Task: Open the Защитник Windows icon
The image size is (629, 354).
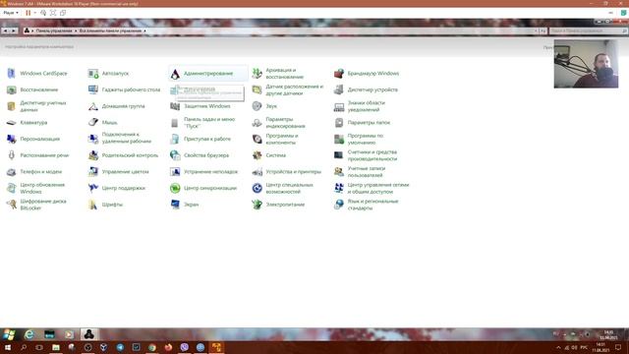Action: [175, 106]
